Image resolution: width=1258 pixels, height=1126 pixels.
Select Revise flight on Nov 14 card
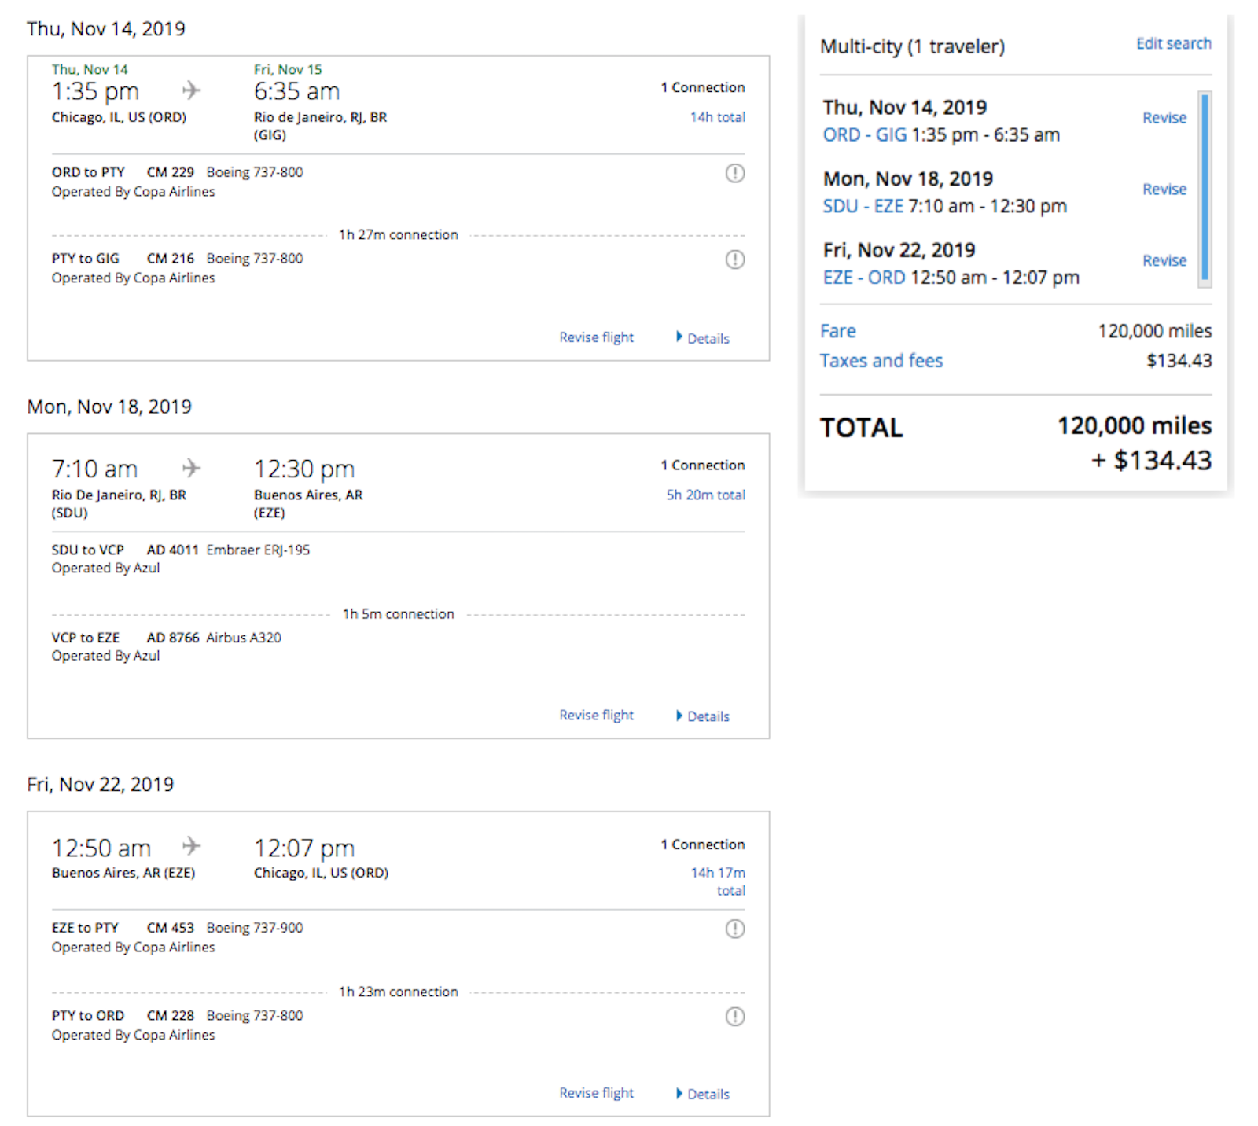(596, 337)
